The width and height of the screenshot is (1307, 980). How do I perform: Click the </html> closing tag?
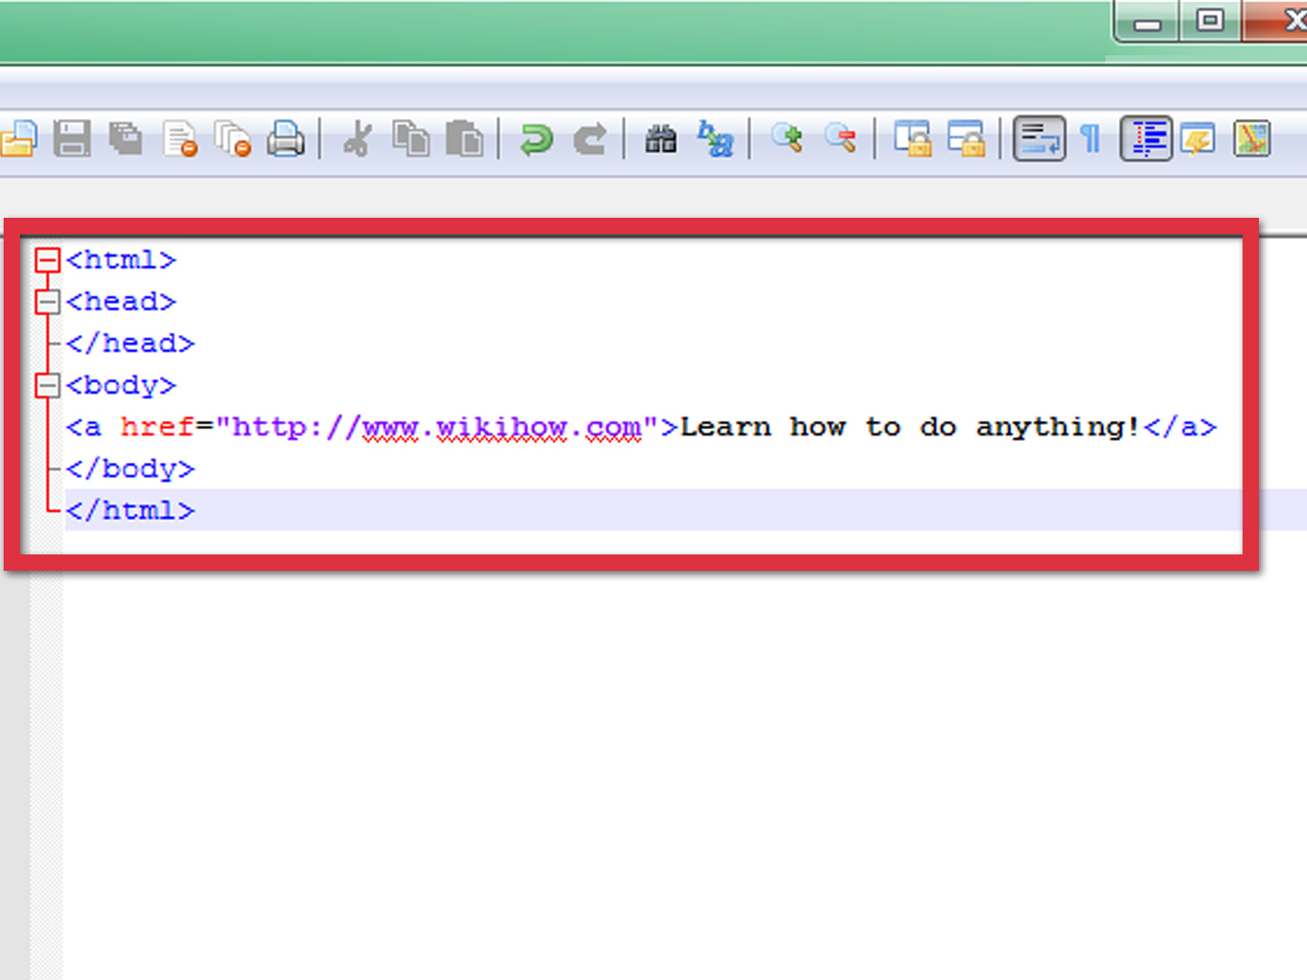(x=130, y=511)
